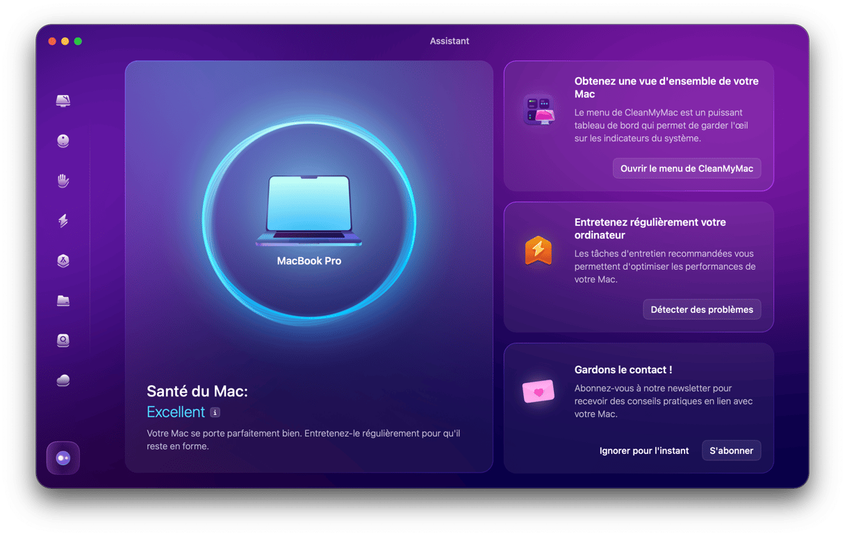Open the Protection hand icon module

click(x=63, y=181)
